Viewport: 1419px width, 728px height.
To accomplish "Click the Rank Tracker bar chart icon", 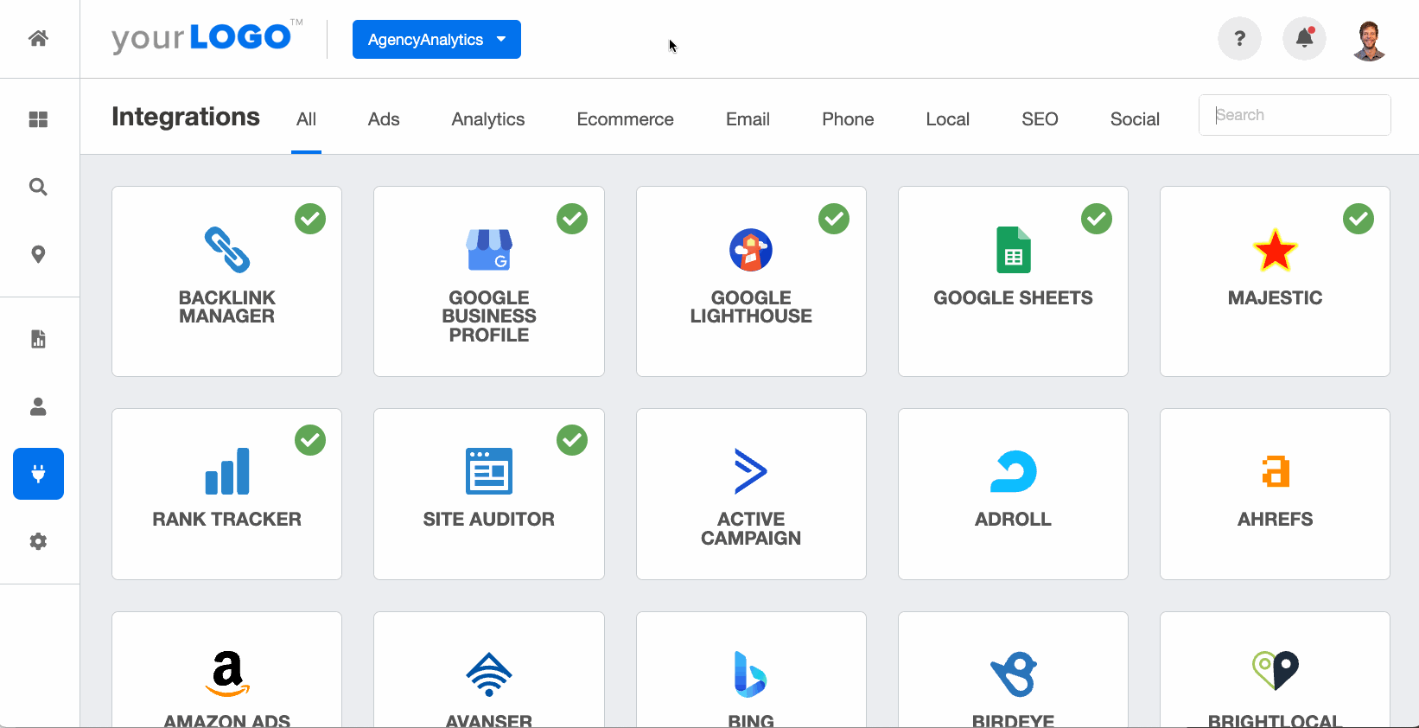I will point(227,471).
